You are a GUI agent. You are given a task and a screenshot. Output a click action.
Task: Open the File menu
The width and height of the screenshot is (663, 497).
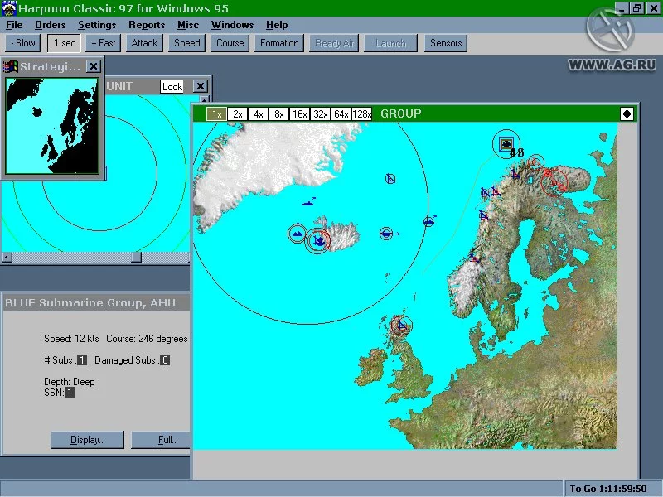(14, 25)
